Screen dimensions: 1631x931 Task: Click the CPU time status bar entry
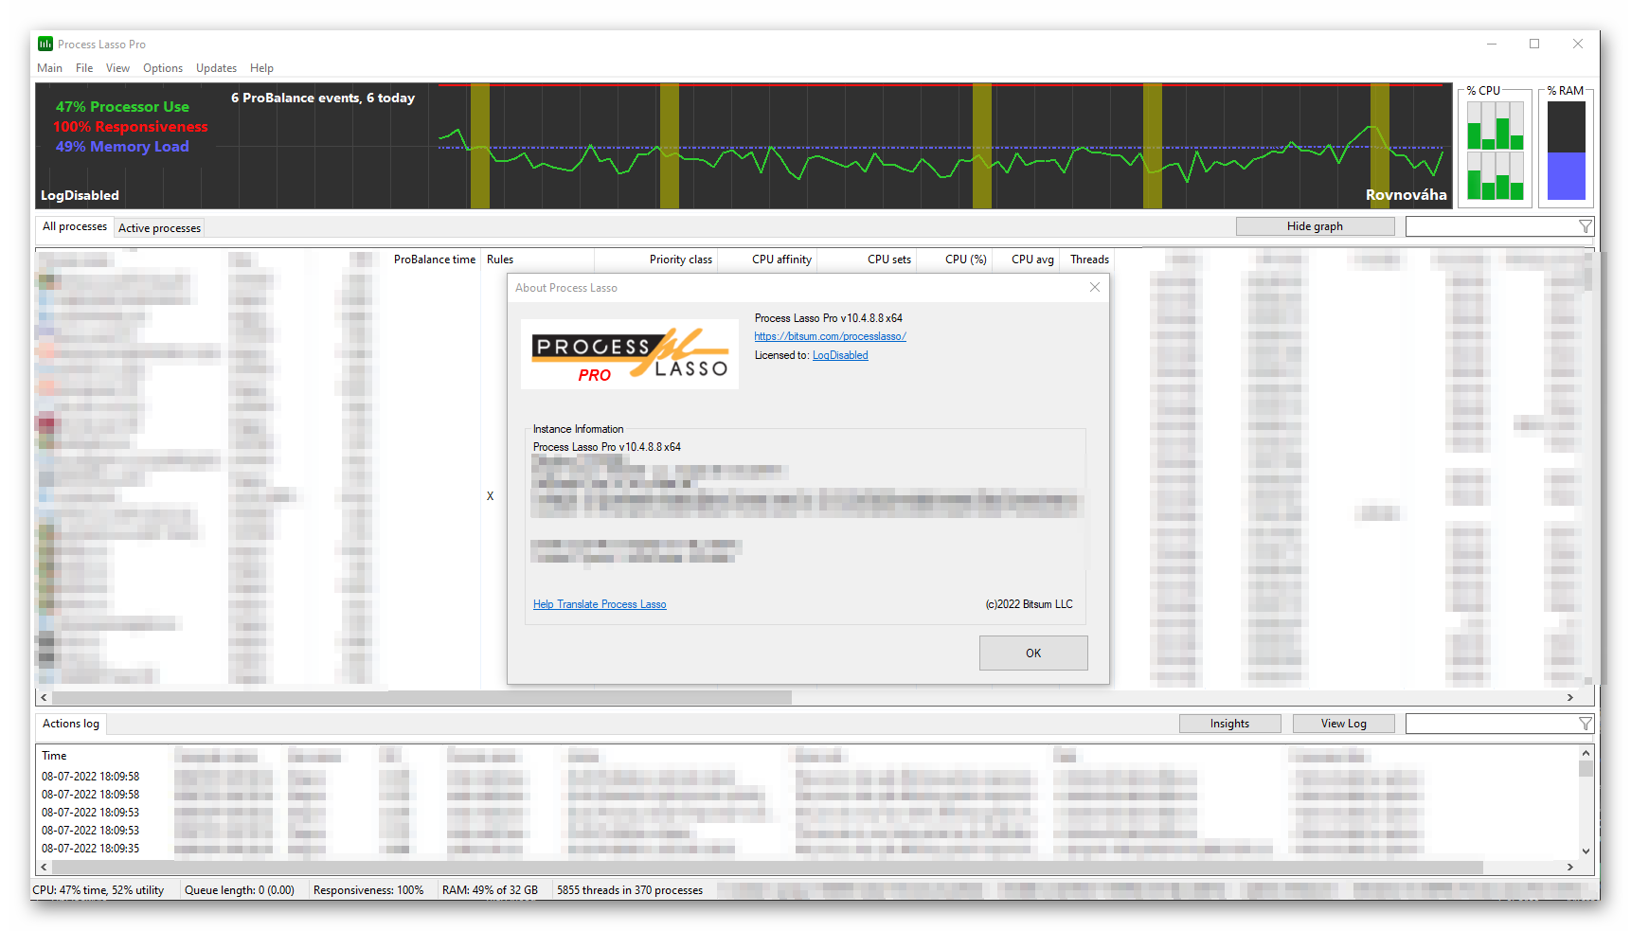[99, 890]
